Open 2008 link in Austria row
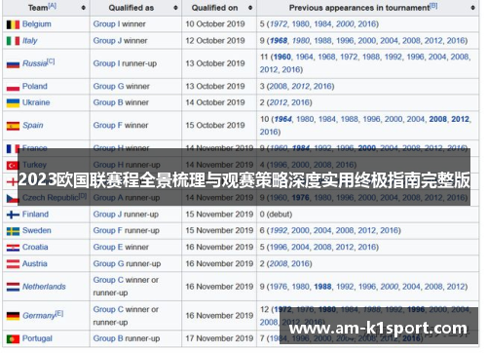 pyautogui.click(x=279, y=263)
